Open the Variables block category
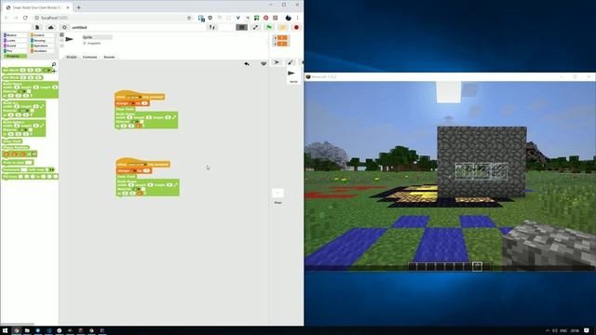 [42, 51]
